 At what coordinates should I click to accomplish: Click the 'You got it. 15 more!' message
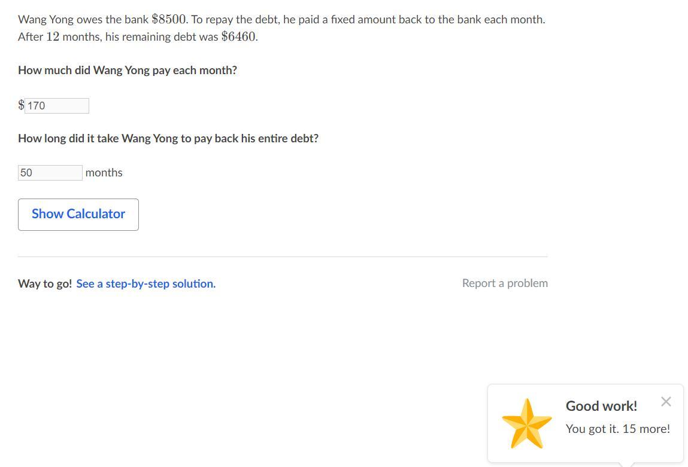pos(617,429)
